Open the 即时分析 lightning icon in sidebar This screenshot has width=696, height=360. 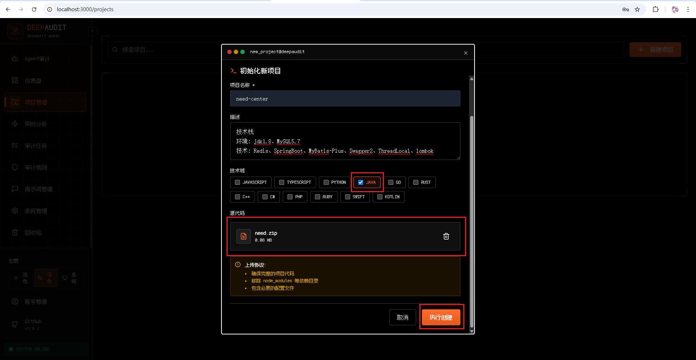[15, 124]
